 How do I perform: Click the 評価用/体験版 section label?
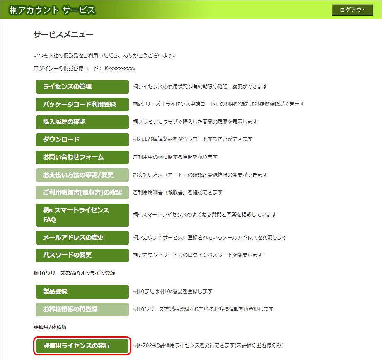click(50, 327)
